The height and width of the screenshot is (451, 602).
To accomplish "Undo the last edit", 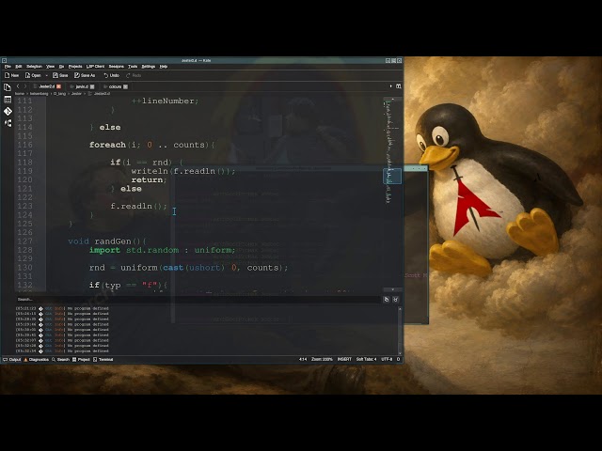I will 112,75.
